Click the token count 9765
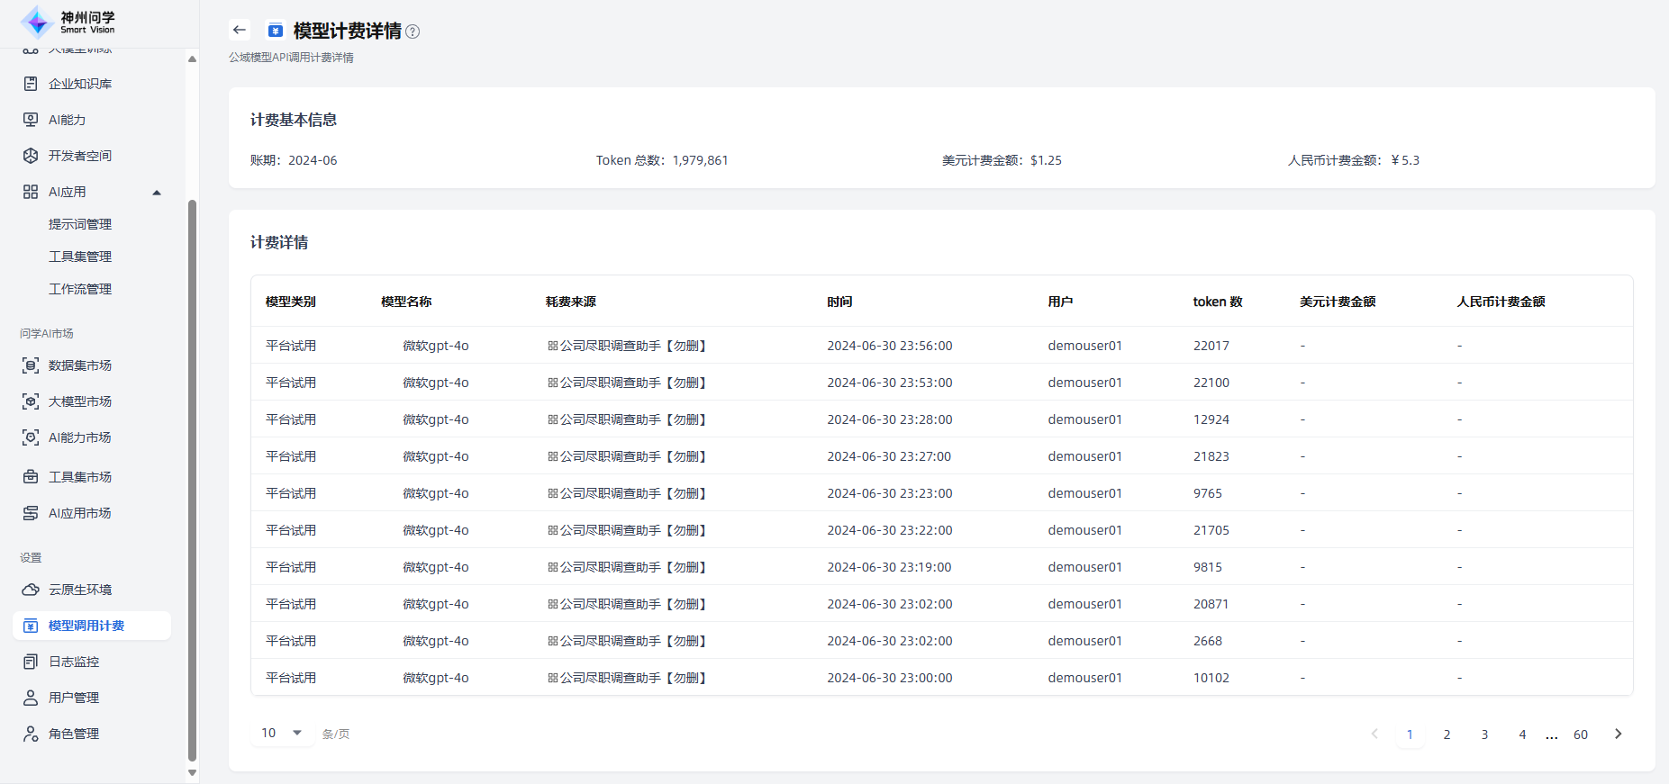Screen dimensions: 1669x784 tap(1208, 493)
